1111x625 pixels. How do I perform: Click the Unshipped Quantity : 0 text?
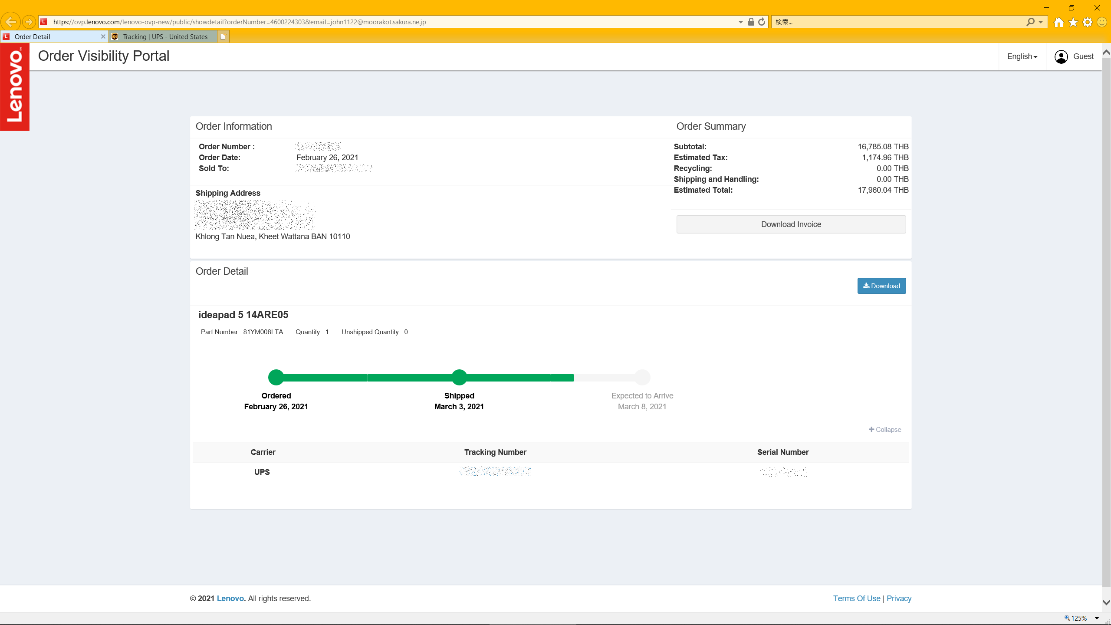(375, 332)
